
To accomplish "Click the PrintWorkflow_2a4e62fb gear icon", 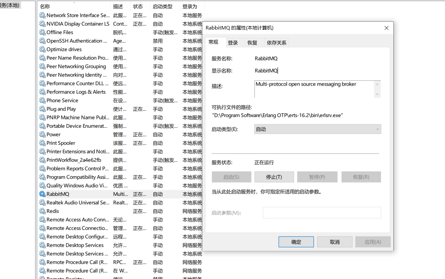I will pyautogui.click(x=42, y=160).
